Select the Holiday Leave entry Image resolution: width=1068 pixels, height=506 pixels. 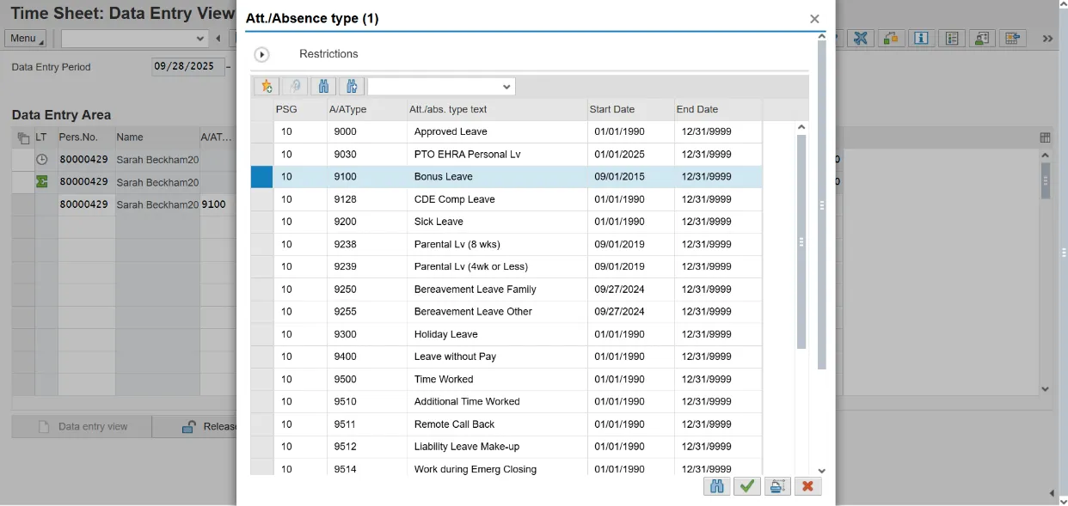(x=445, y=334)
